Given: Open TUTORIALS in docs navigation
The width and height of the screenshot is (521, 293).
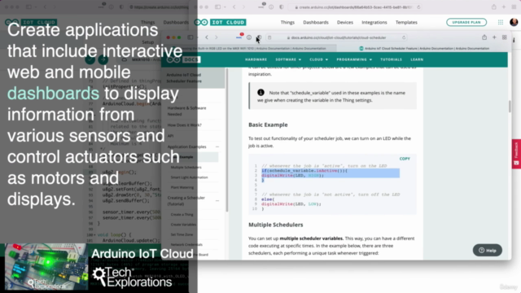Looking at the screenshot, I should [x=391, y=59].
